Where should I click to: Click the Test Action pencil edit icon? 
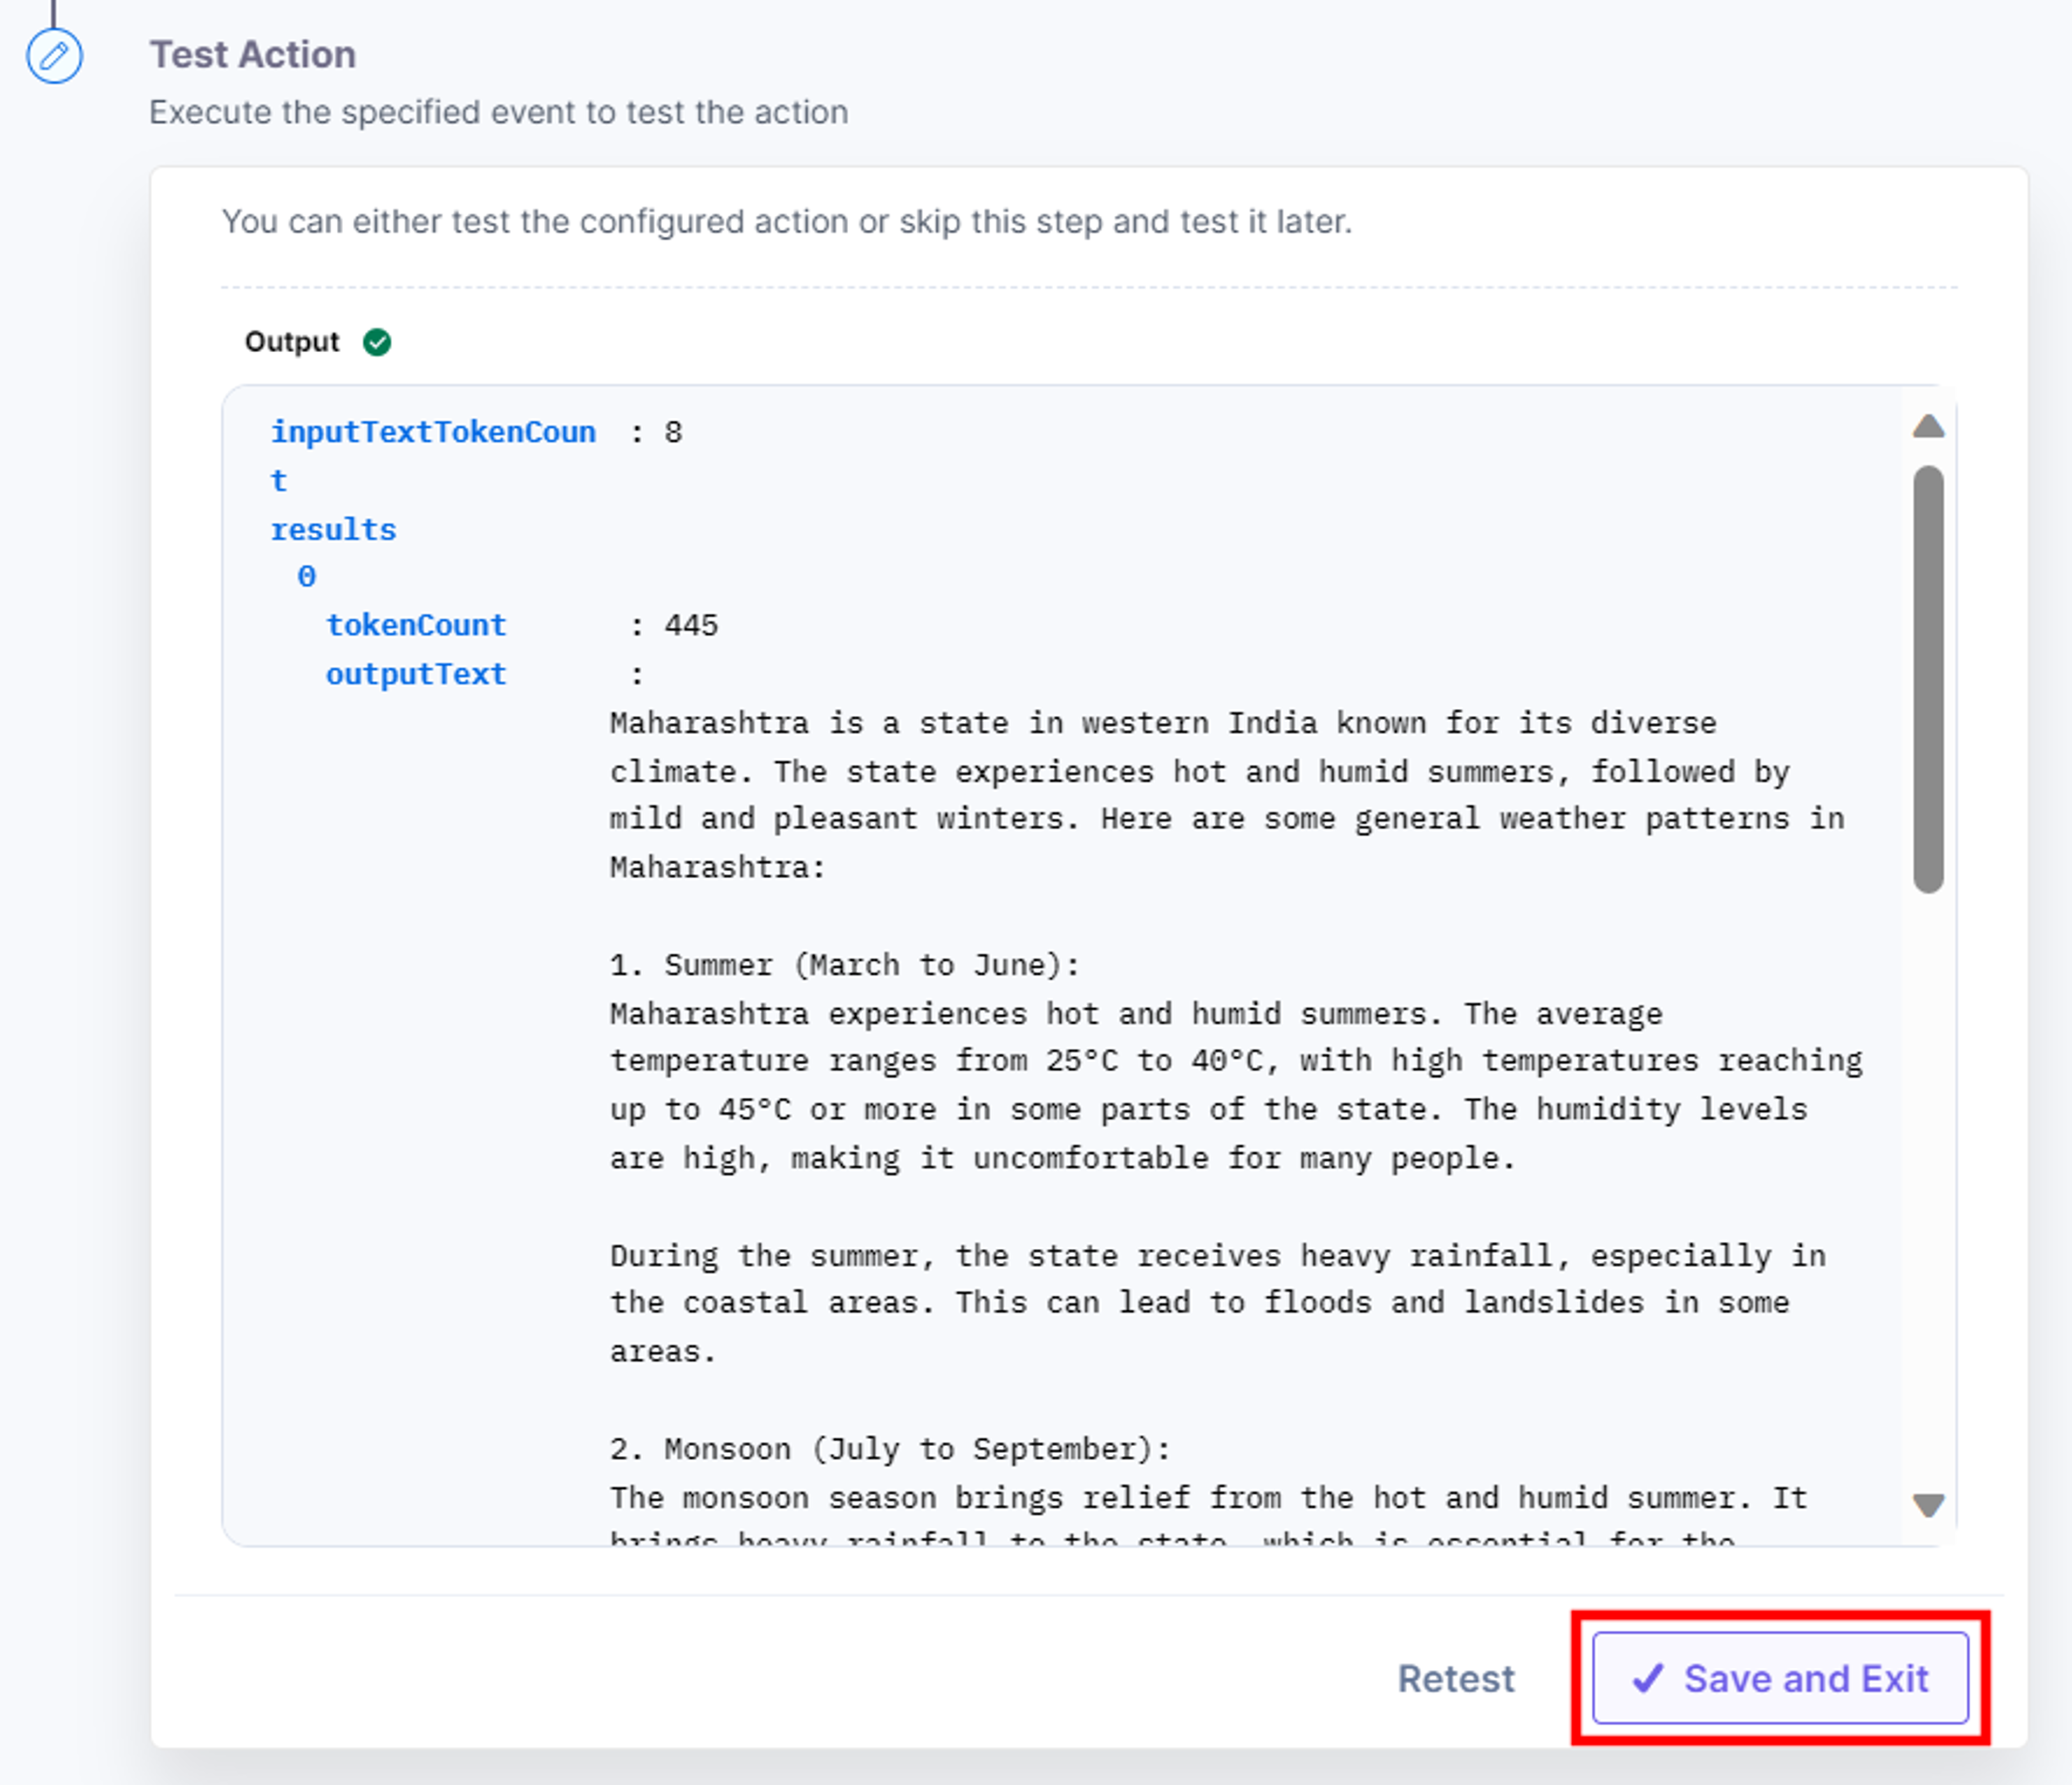point(54,56)
